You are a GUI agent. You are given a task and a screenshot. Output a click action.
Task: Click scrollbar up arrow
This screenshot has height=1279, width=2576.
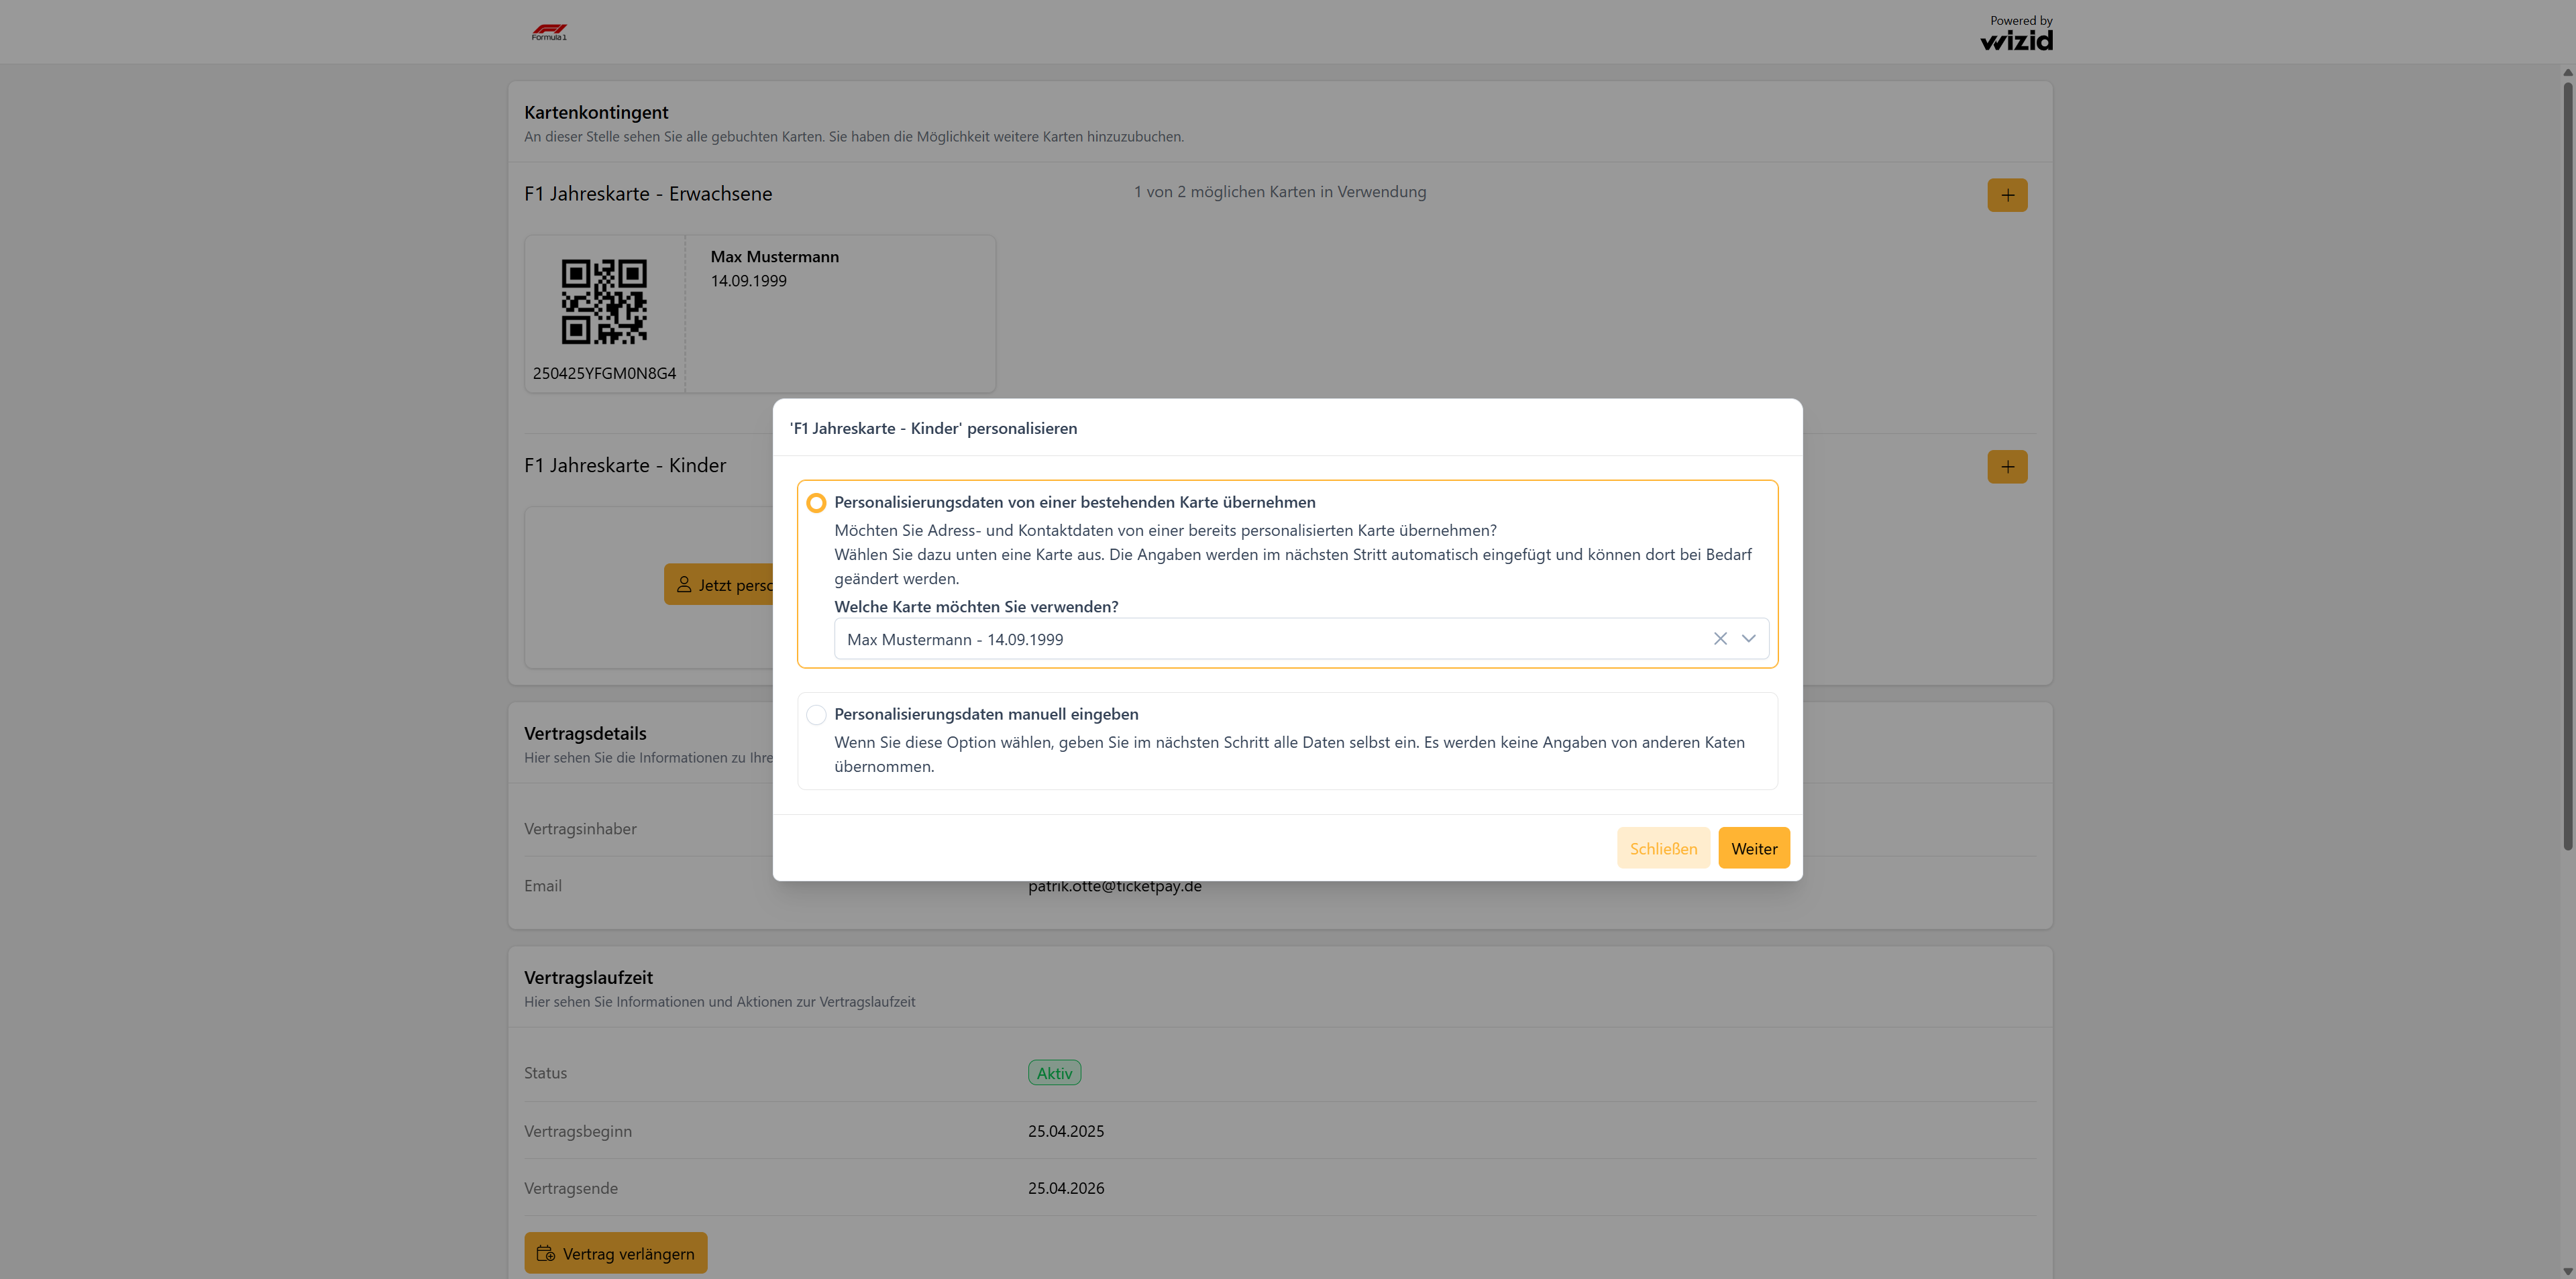2567,72
